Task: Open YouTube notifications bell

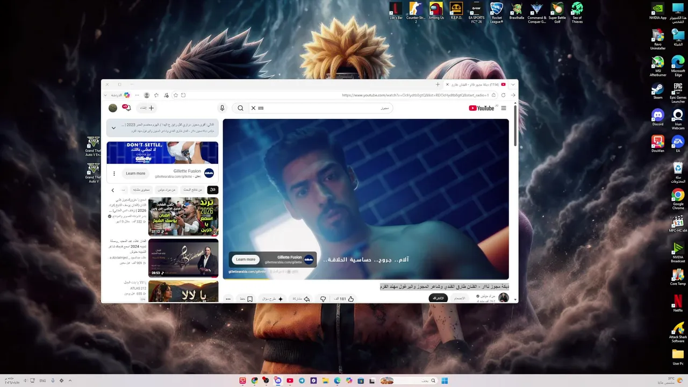Action: tap(127, 108)
